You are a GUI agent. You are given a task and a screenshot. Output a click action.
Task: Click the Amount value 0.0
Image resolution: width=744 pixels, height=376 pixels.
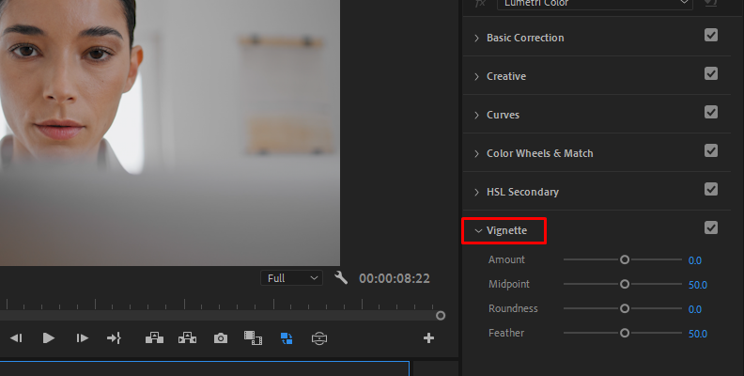(x=694, y=260)
